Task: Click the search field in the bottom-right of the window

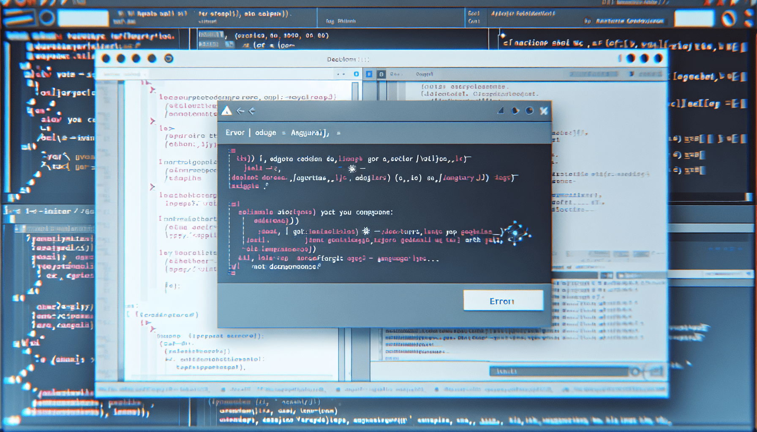Action: coord(558,371)
